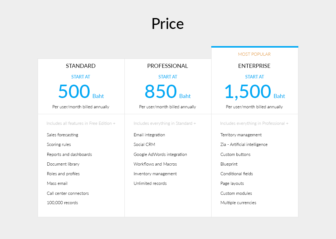Image resolution: width=336 pixels, height=239 pixels.
Task: Click the Price page heading
Action: coord(168,24)
